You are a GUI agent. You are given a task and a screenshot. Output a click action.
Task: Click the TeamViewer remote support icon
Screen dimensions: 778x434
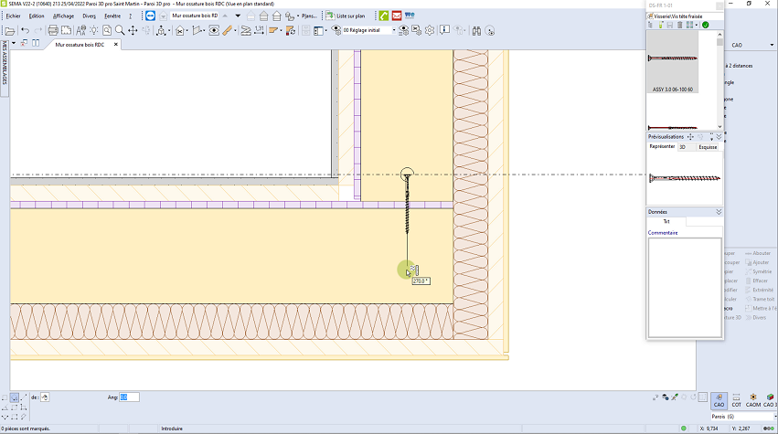[149, 16]
